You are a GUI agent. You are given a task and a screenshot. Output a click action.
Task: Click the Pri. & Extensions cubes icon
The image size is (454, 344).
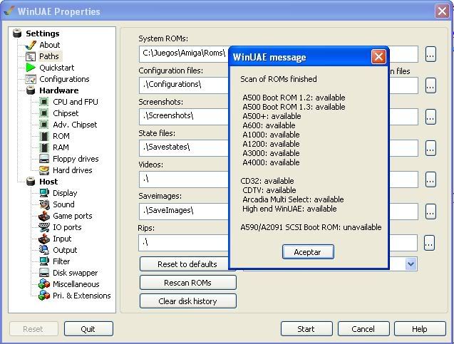tap(44, 296)
